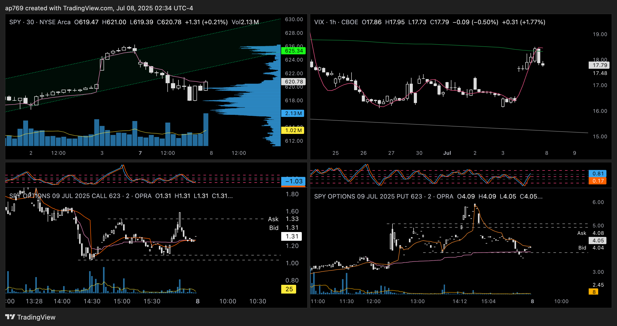Click the call option Bid 1.31 label

tap(284, 228)
